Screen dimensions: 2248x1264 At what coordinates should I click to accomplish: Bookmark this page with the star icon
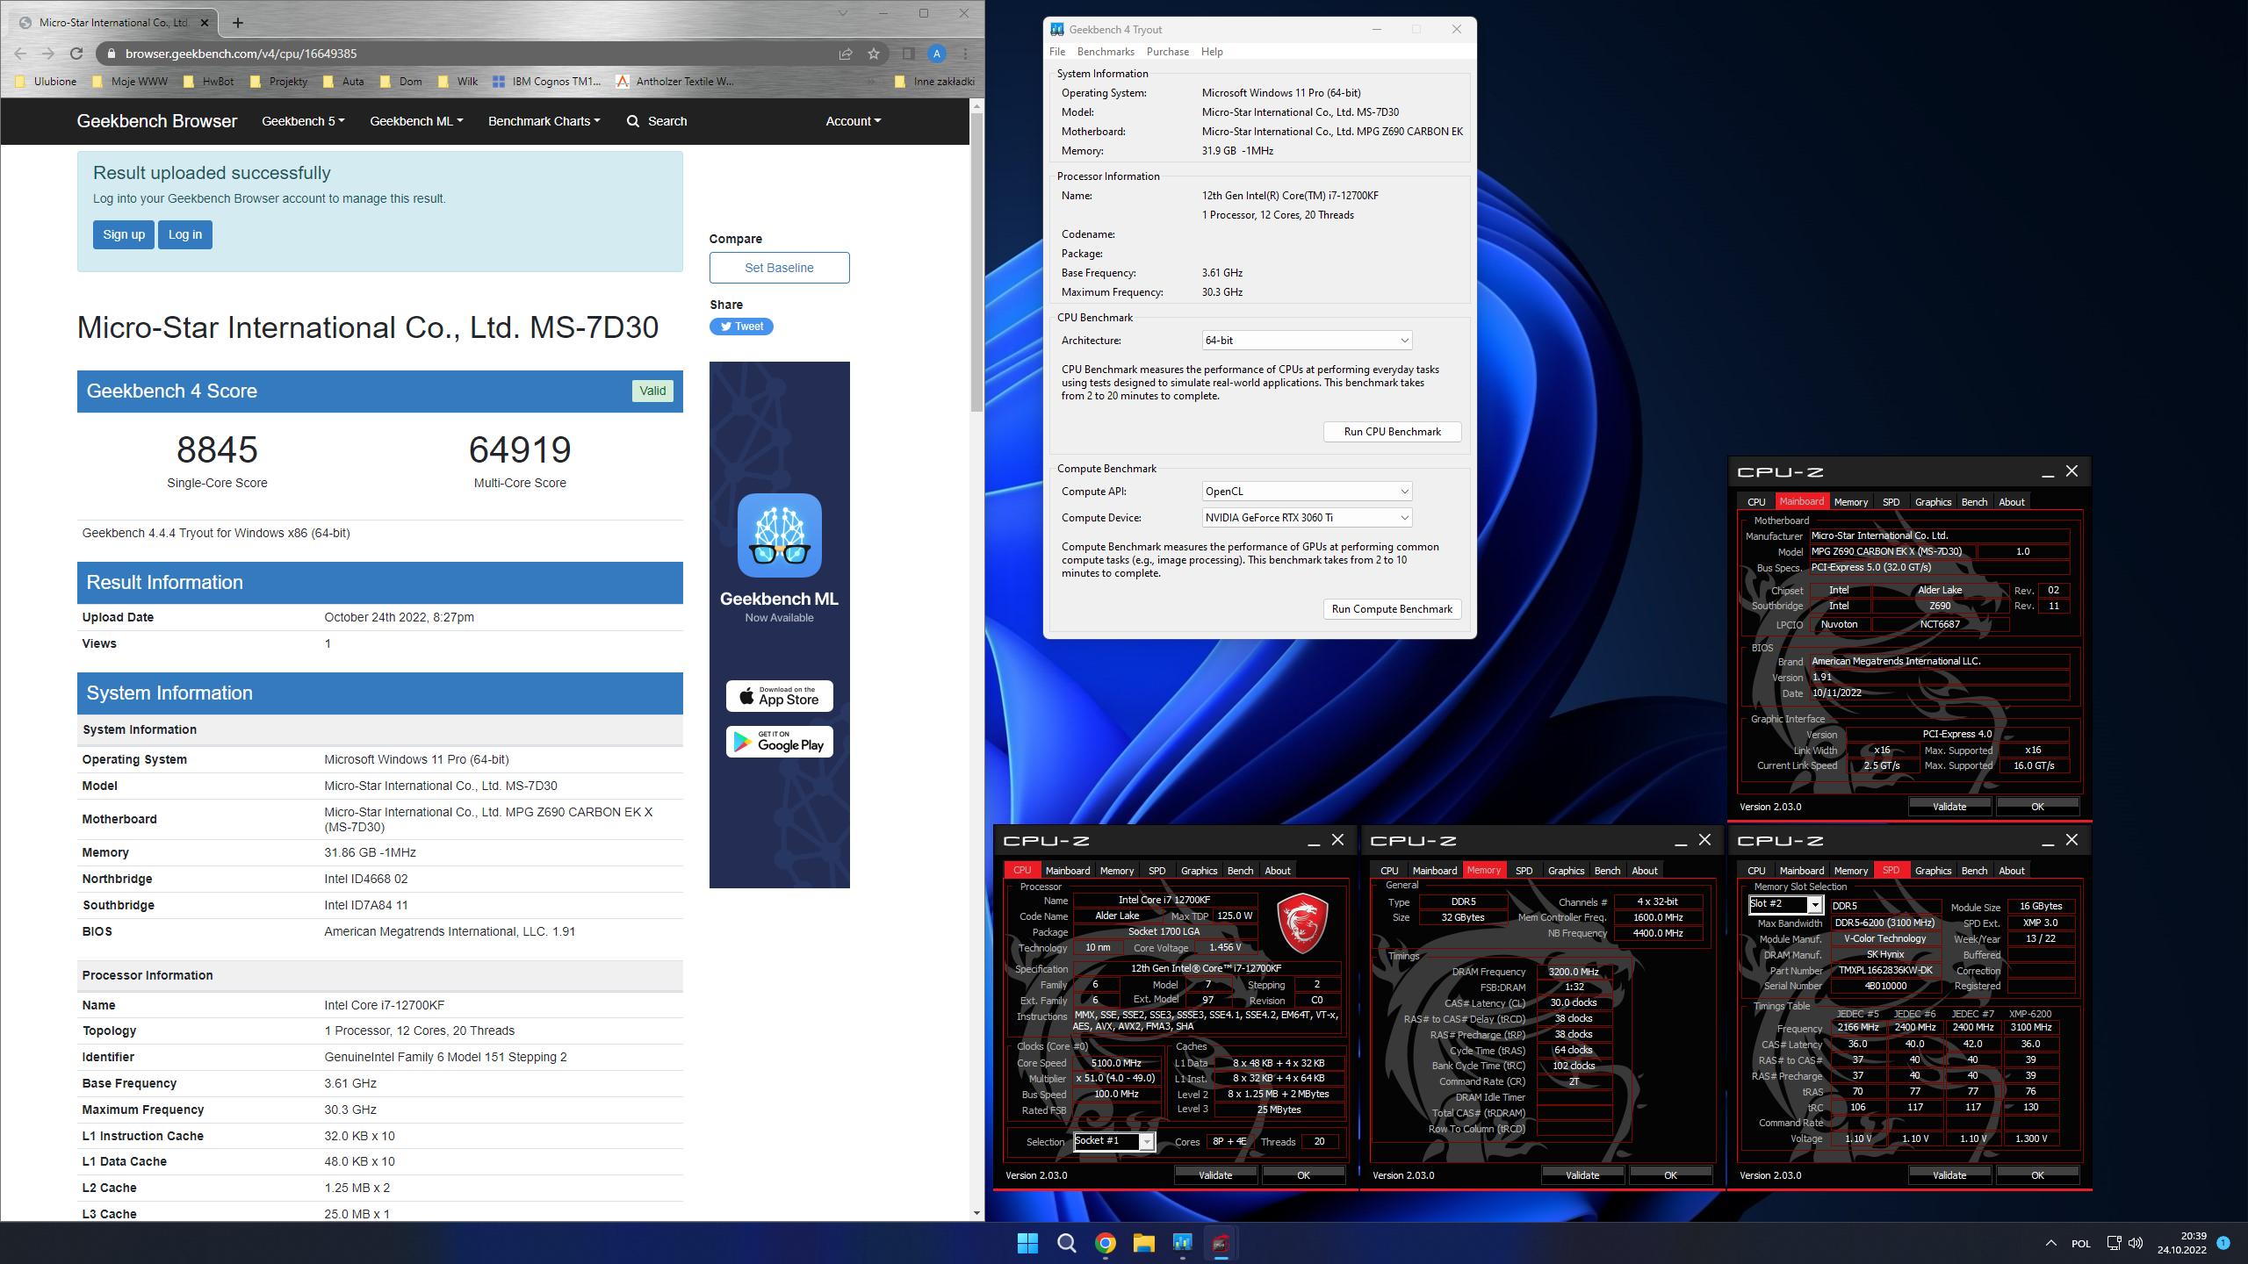[874, 54]
